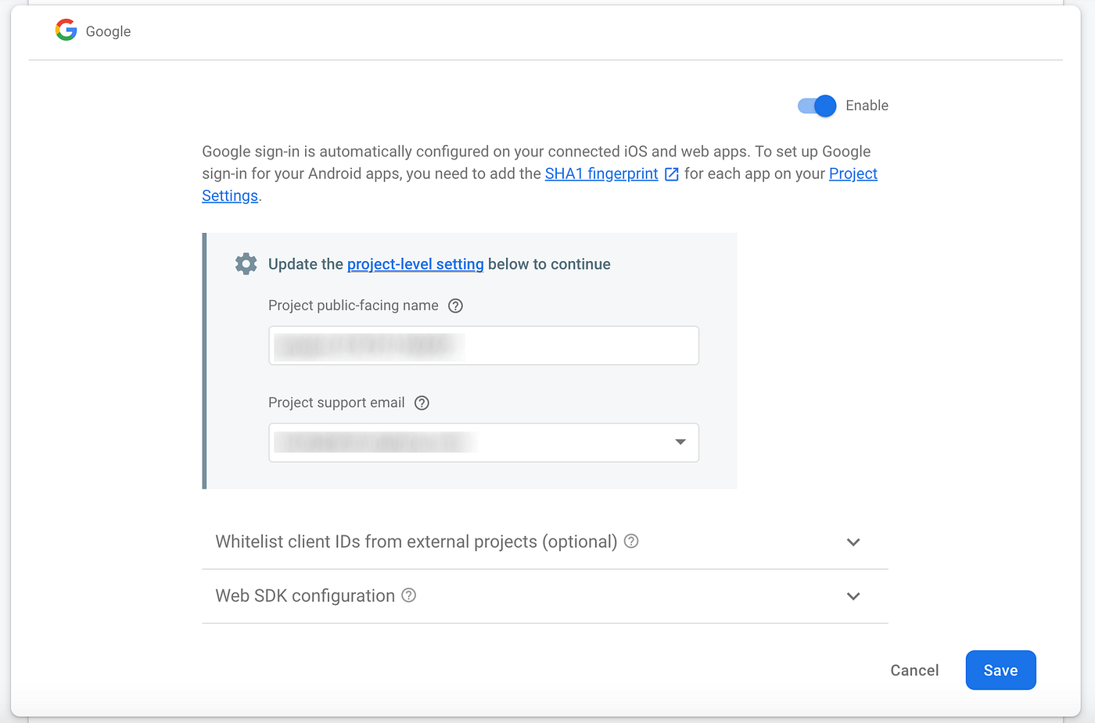Click the Google logo at top left
The image size is (1095, 723).
point(66,30)
